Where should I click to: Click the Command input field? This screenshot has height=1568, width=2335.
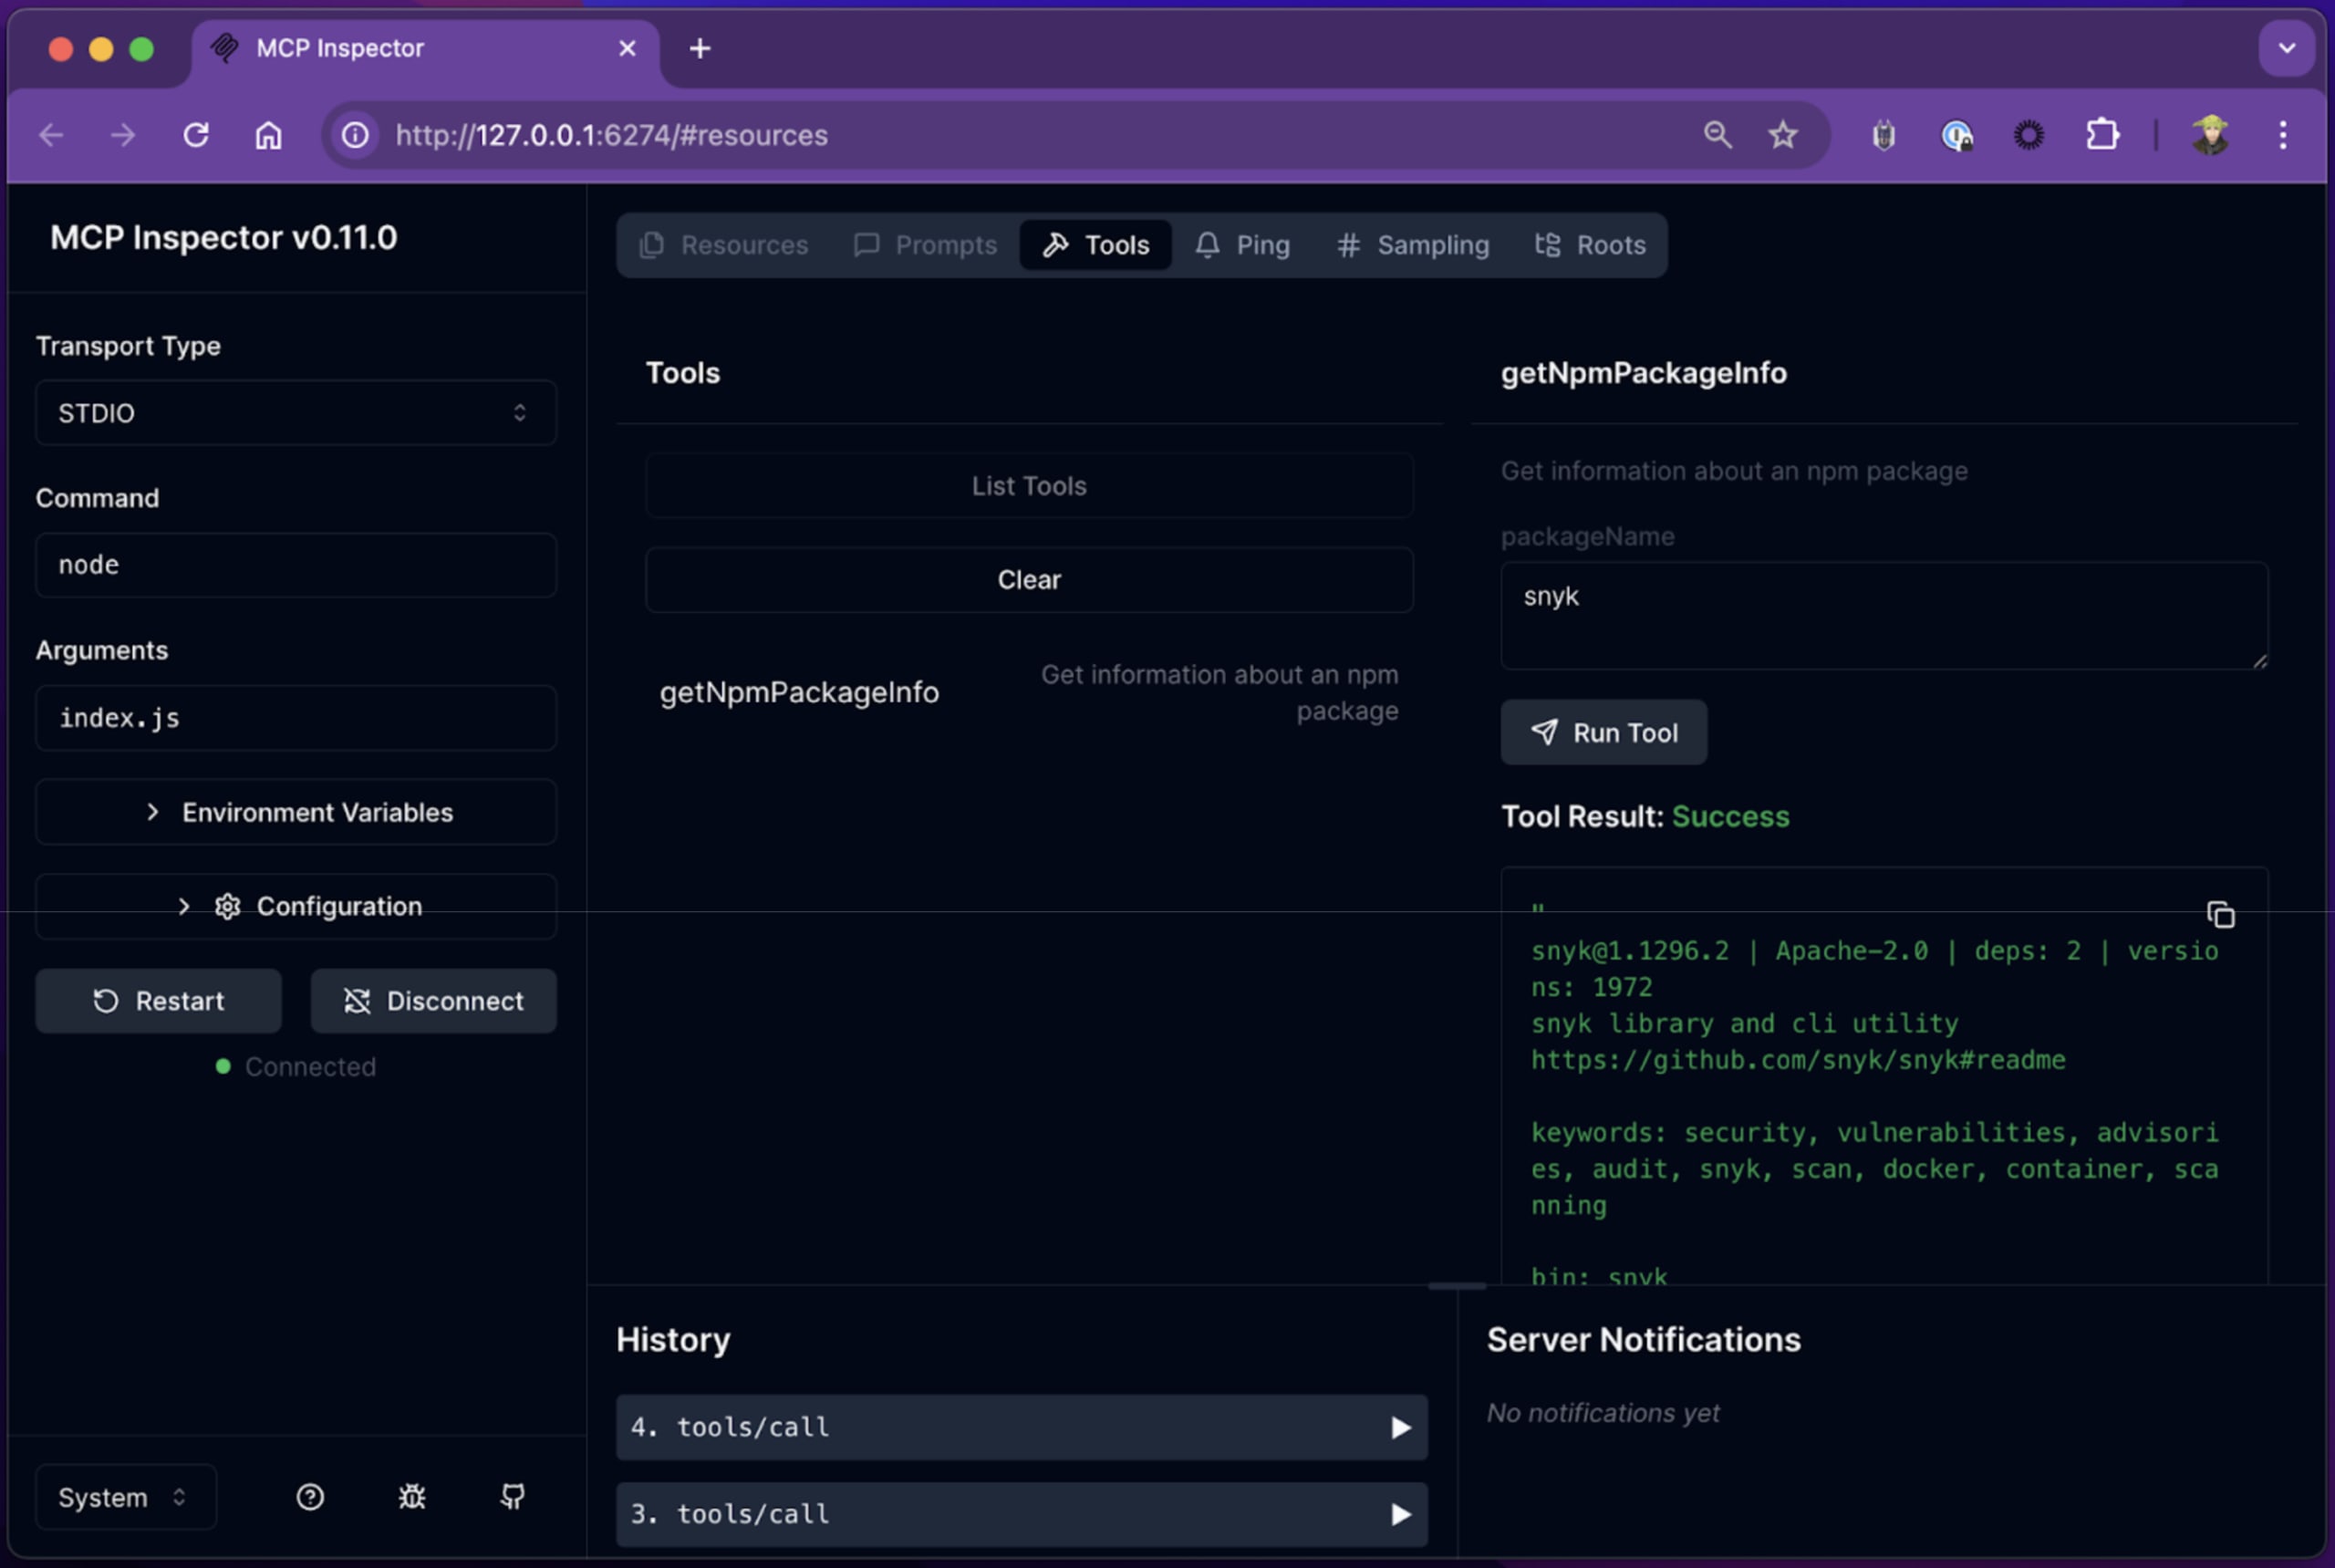point(296,565)
